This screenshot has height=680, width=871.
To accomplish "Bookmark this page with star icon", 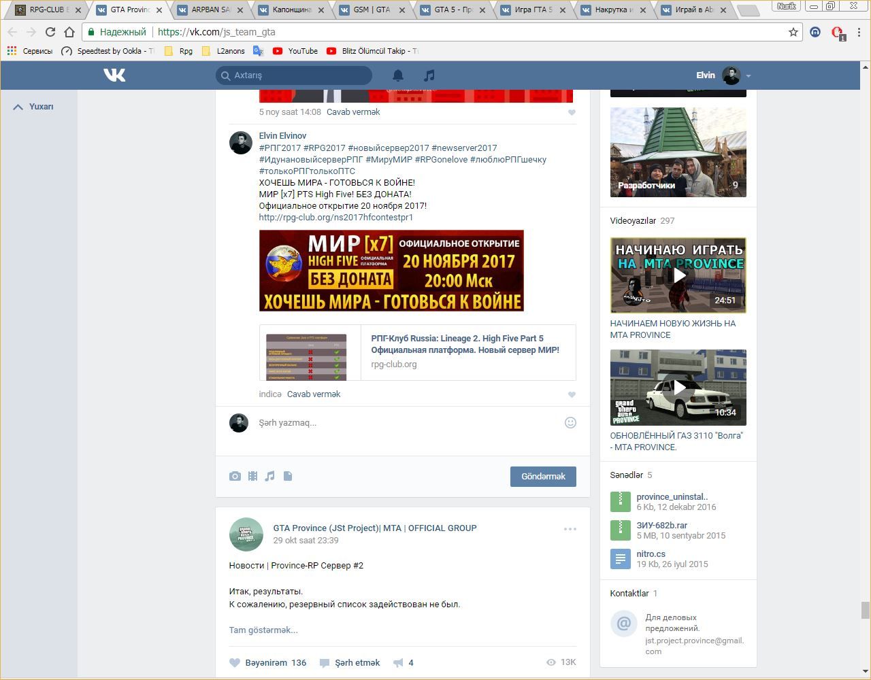I will (x=793, y=32).
